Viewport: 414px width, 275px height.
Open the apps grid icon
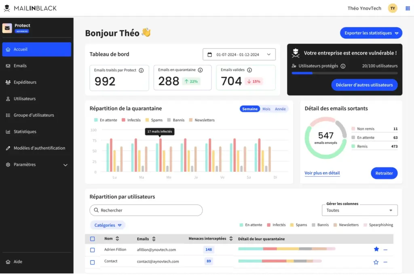(x=408, y=8)
